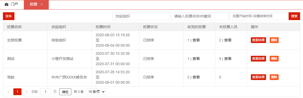Select page number 1 in pagination
Image resolution: width=303 pixels, height=98 pixels.
[17, 92]
